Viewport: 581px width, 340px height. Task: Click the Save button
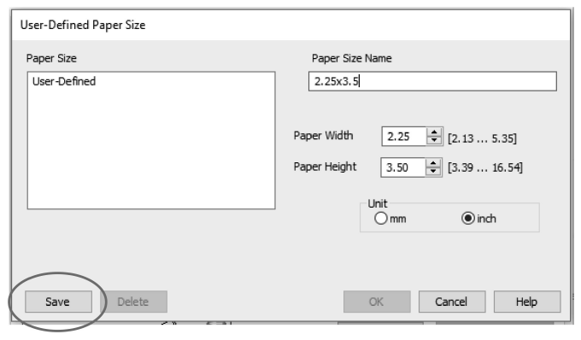(59, 302)
